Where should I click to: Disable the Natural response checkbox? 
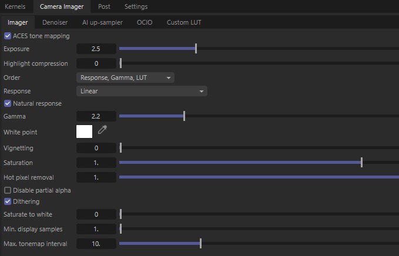click(8, 103)
